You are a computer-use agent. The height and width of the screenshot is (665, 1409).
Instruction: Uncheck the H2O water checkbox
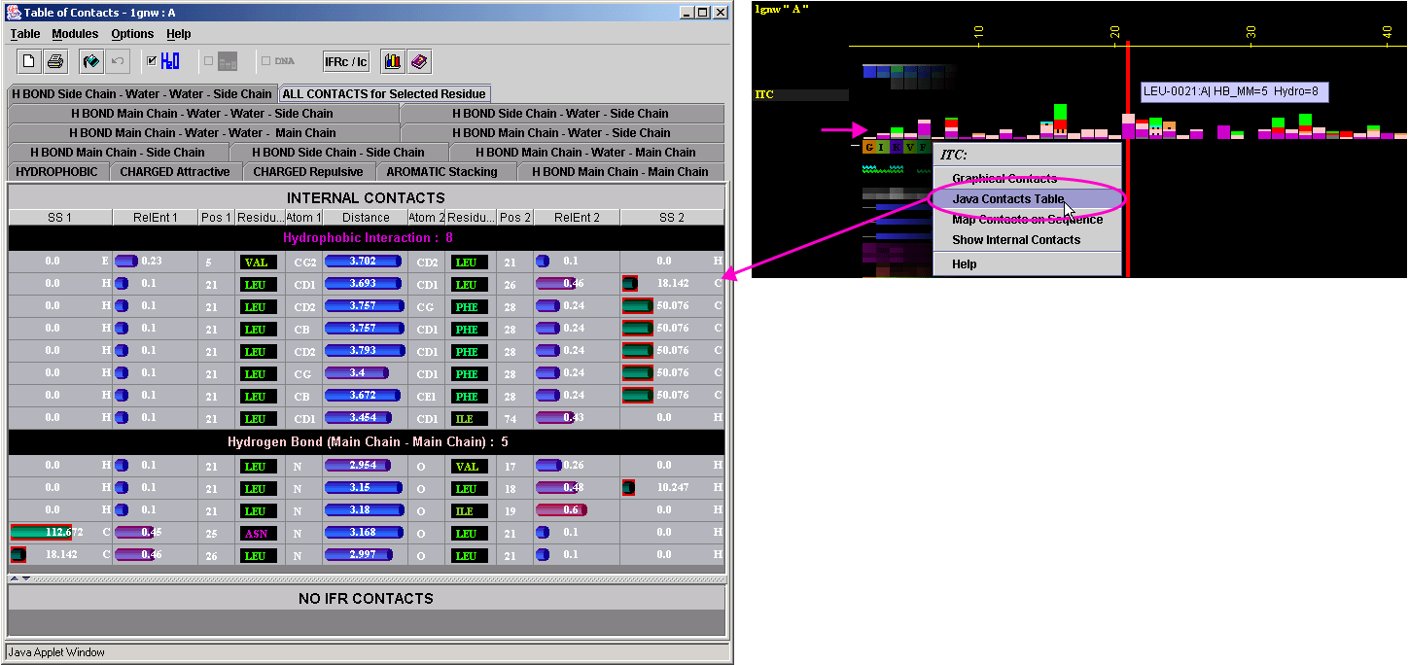pyautogui.click(x=151, y=61)
